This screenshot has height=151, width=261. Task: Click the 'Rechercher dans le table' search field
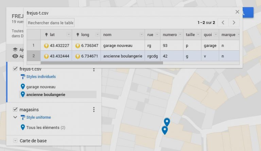pyautogui.click(x=51, y=23)
